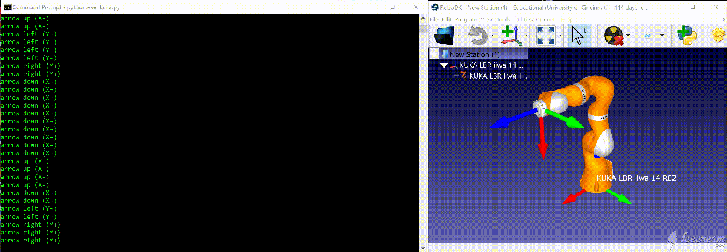Click the Open file folder icon
Viewport: 727px width, 252px height.
pos(445,37)
